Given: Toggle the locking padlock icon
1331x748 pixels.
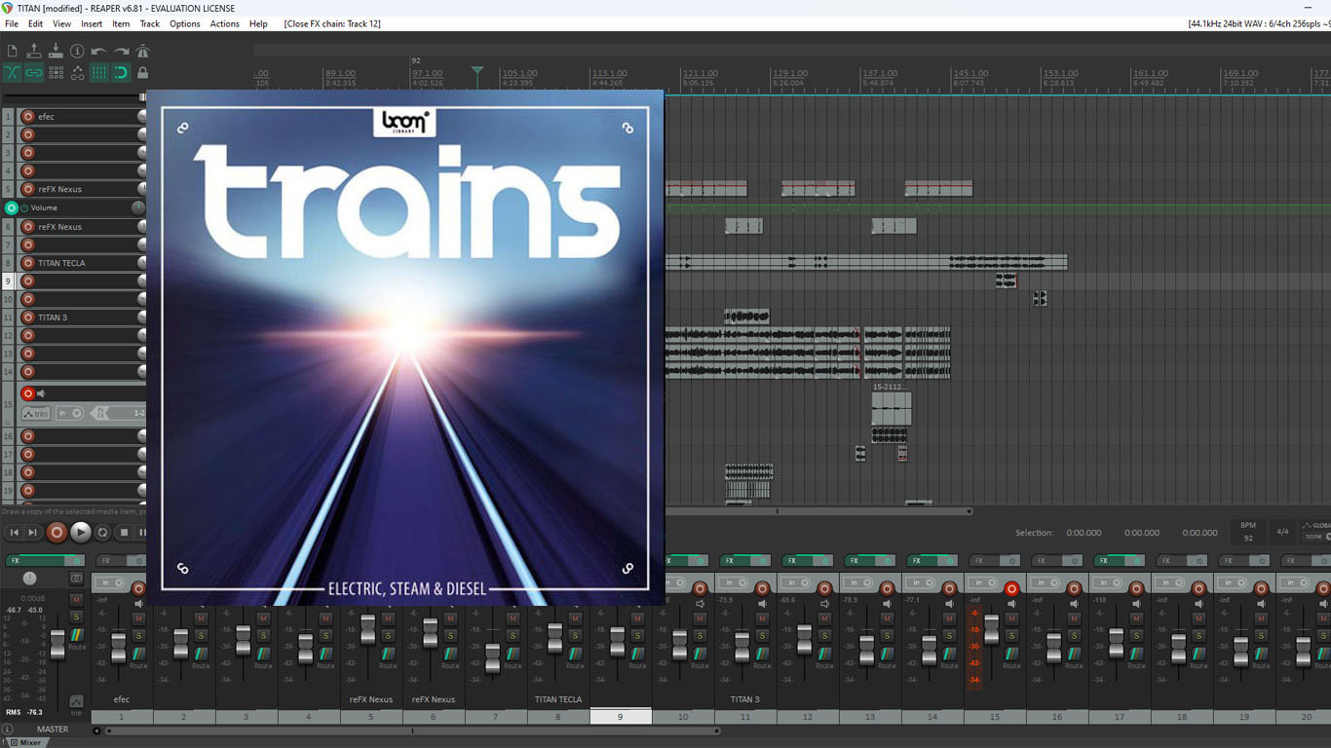Looking at the screenshot, I should (x=142, y=72).
